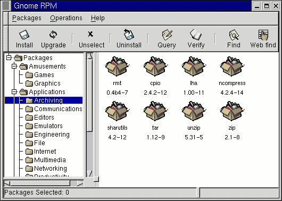Select the cpio package icon

click(155, 66)
